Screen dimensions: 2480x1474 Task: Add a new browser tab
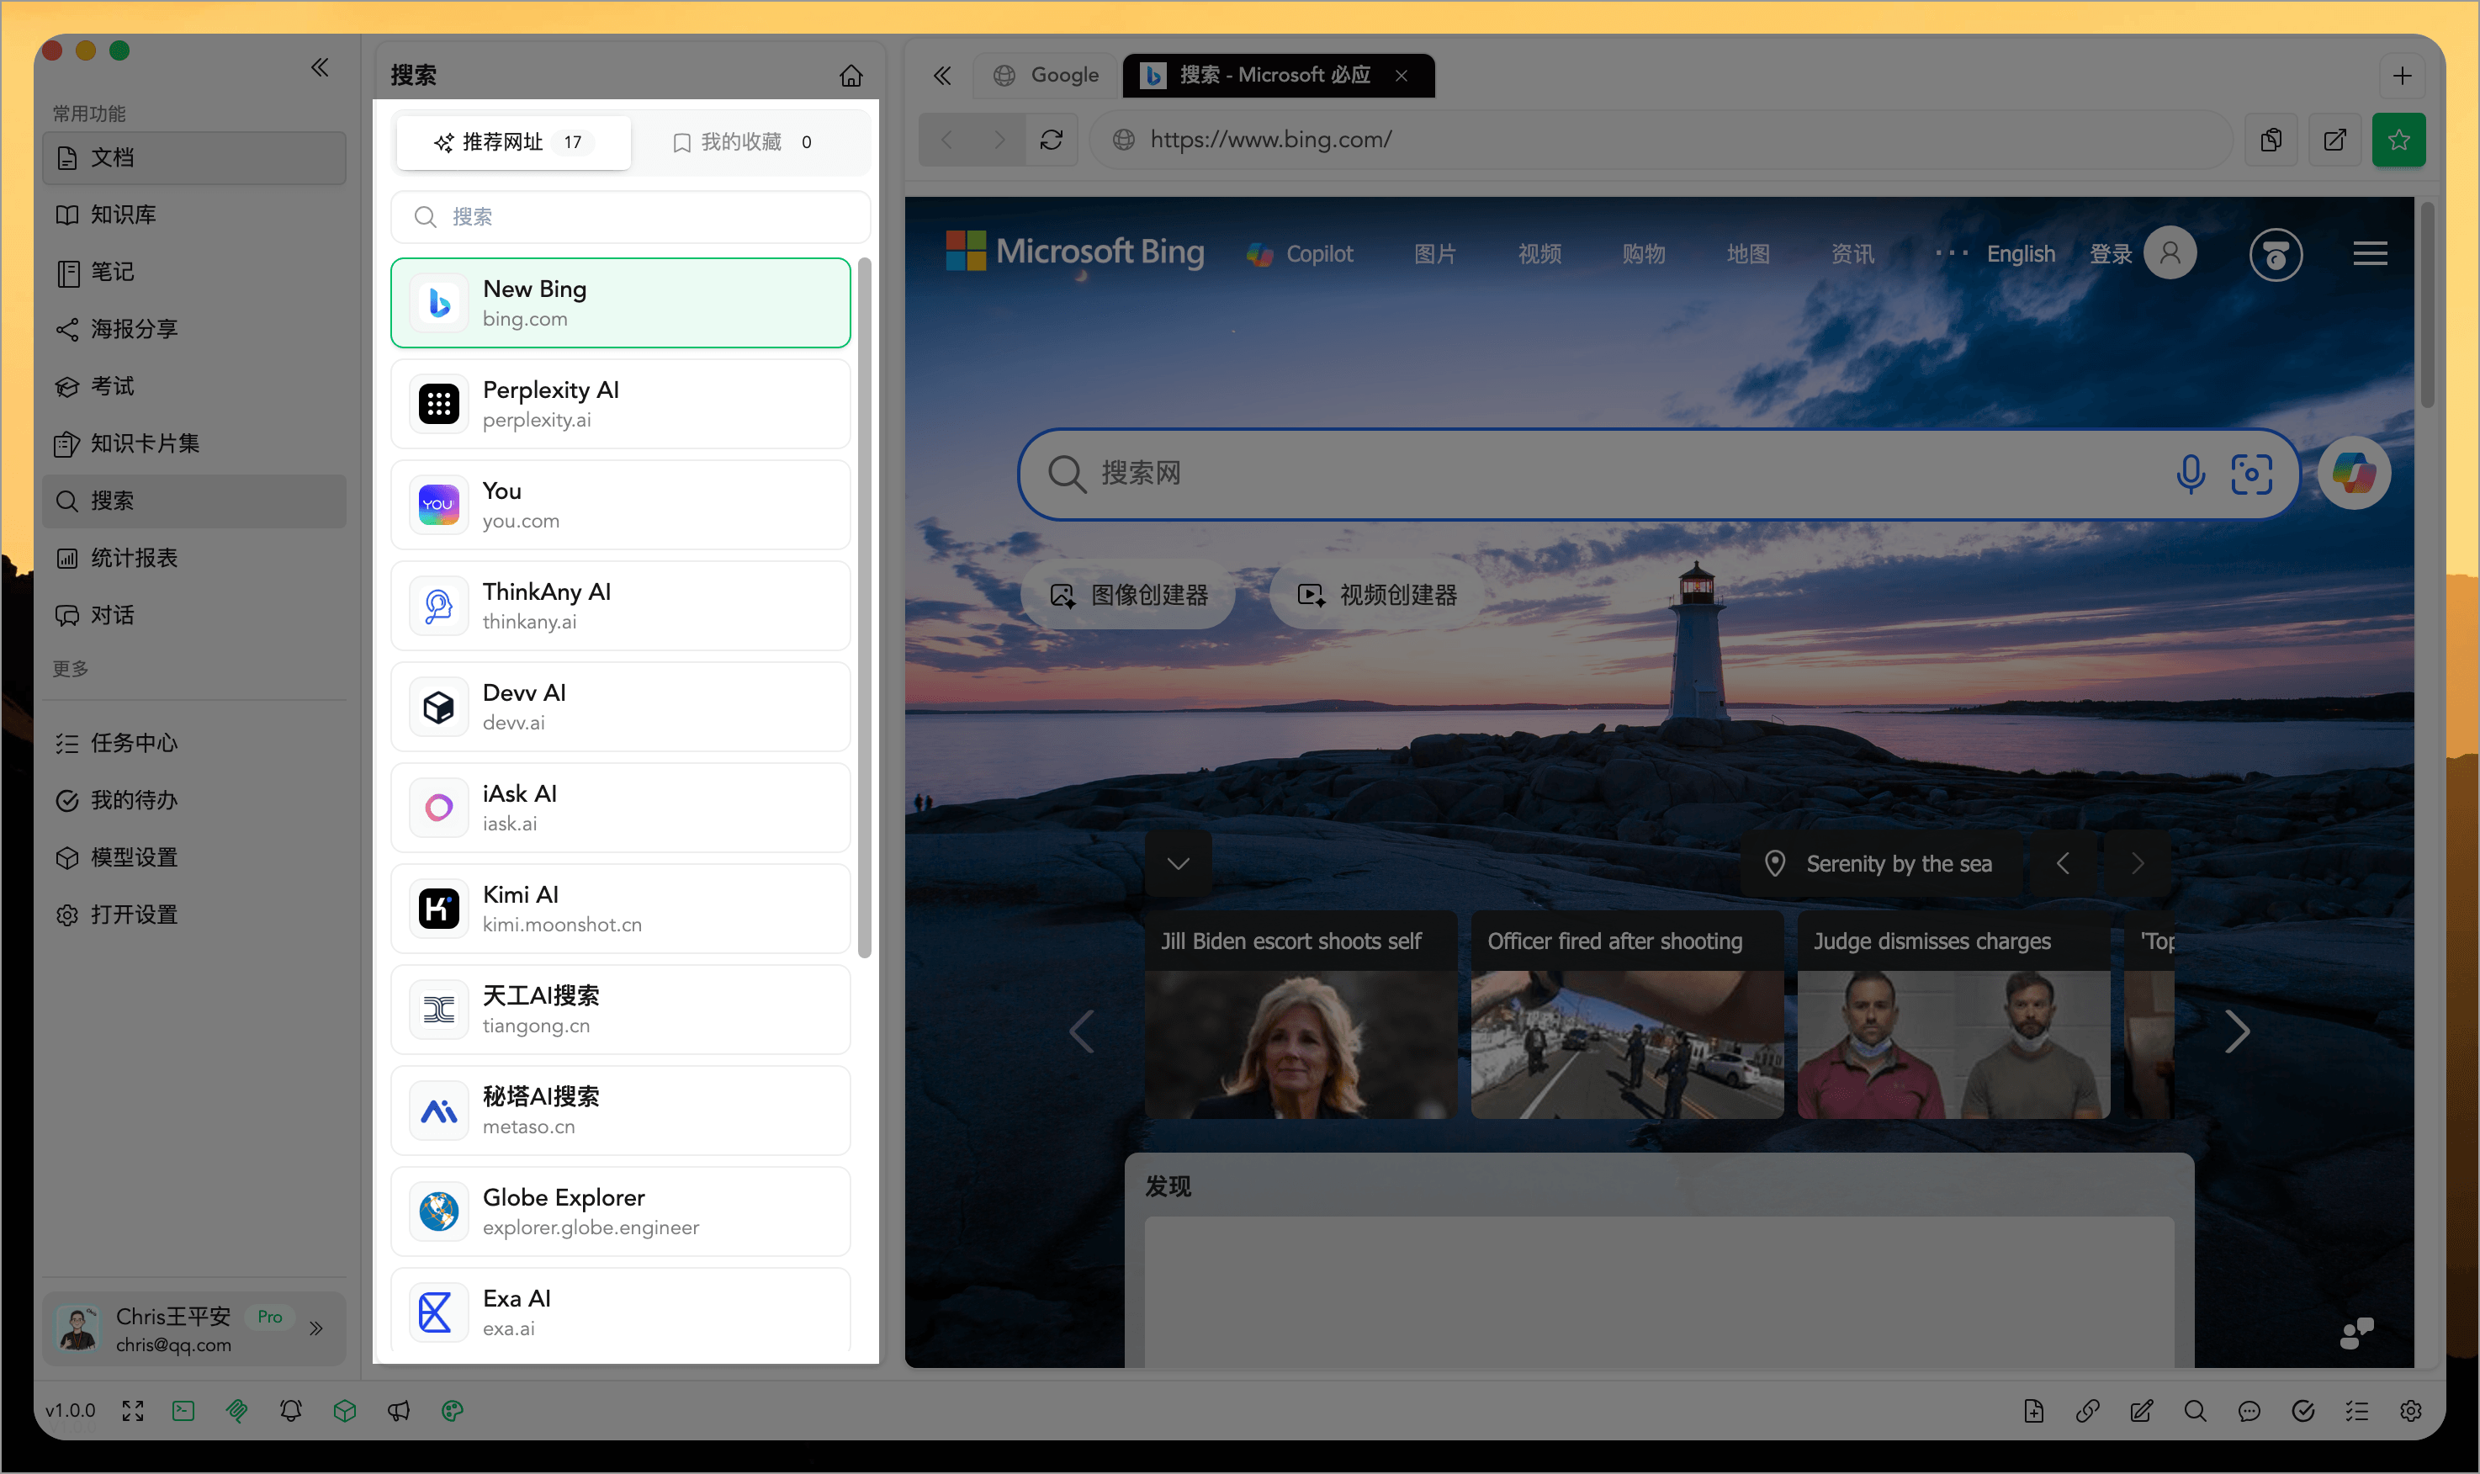(2402, 76)
